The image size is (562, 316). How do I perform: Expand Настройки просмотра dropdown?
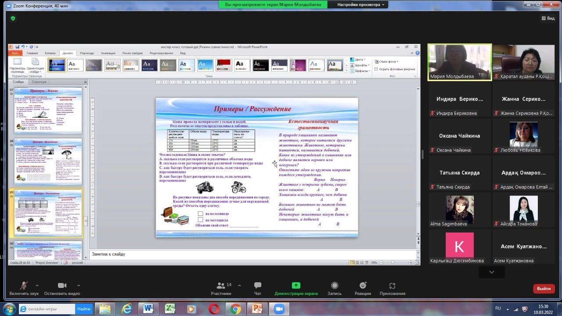click(x=362, y=4)
